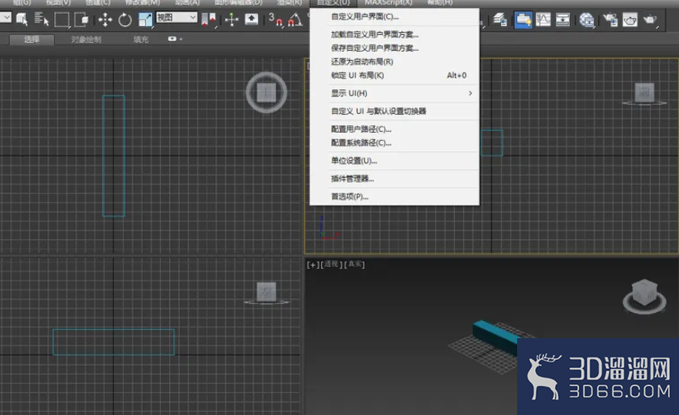
Task: Click the top viewport ViewCube face
Action: 266,92
